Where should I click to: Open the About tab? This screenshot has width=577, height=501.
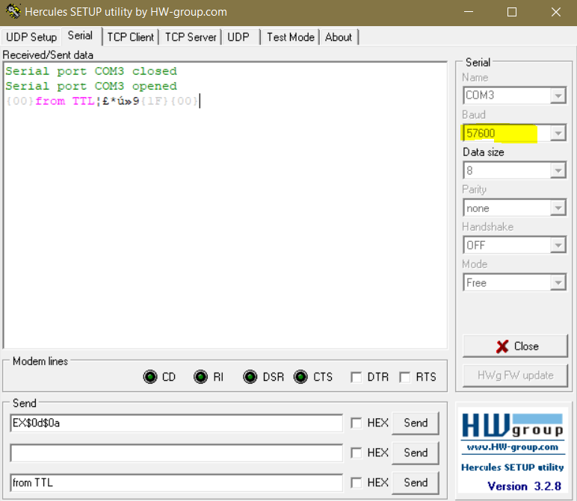pyautogui.click(x=339, y=37)
